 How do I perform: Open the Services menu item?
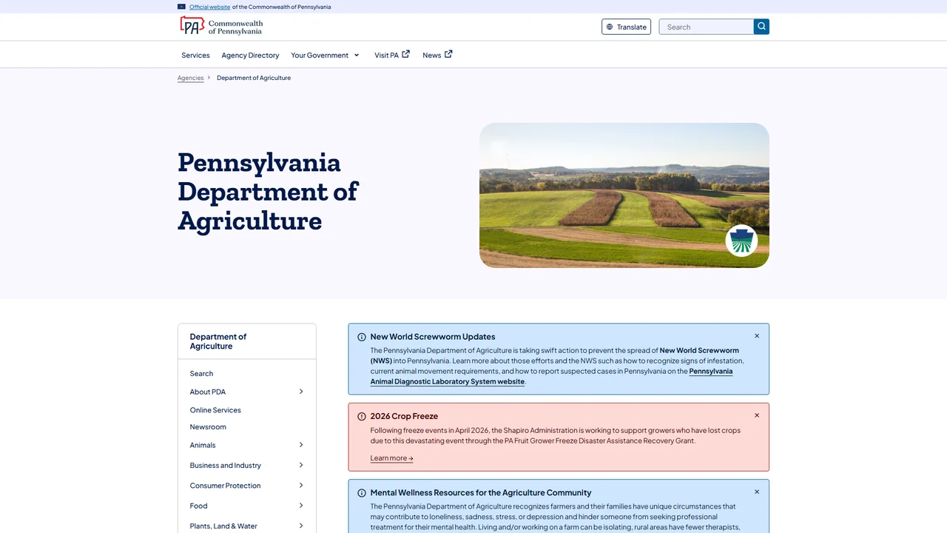tap(195, 55)
